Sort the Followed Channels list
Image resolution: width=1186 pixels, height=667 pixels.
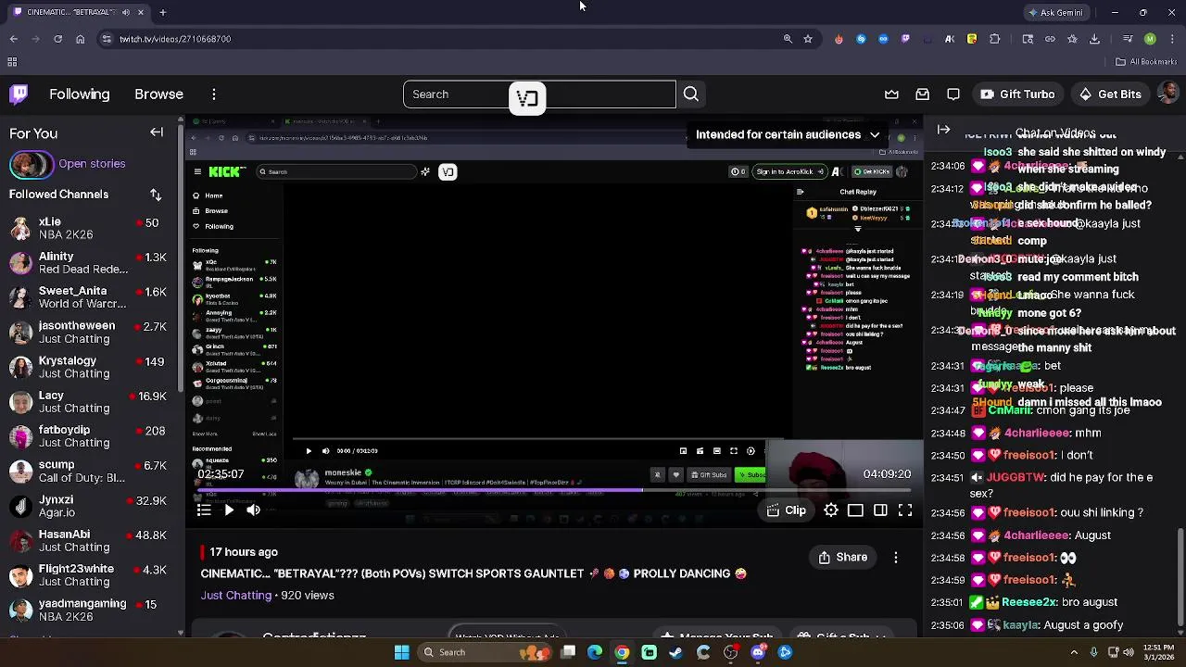156,195
